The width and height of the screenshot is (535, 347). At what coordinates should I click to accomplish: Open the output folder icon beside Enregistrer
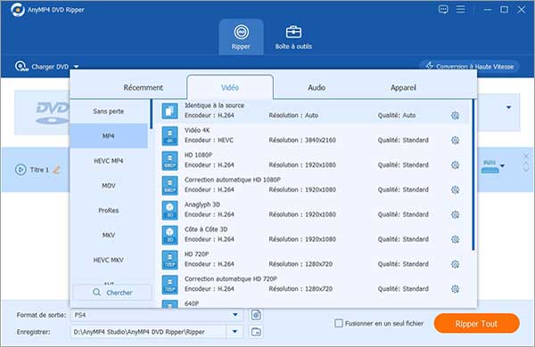point(256,332)
